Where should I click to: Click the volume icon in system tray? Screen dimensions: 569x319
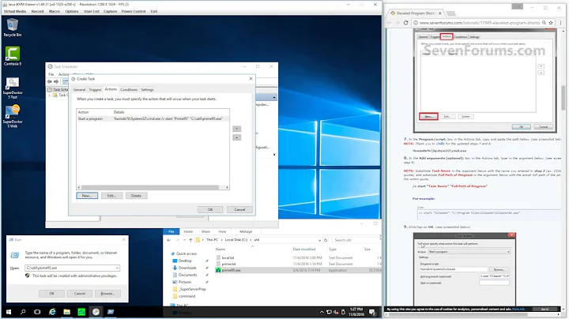[336, 312]
